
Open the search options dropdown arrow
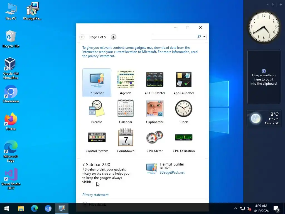point(204,37)
